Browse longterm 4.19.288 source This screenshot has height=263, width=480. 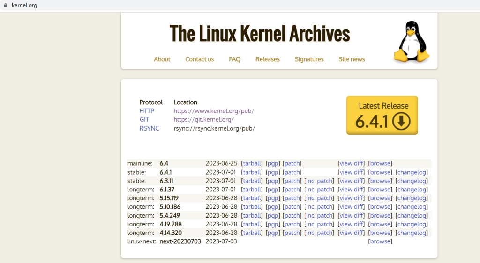pyautogui.click(x=380, y=224)
